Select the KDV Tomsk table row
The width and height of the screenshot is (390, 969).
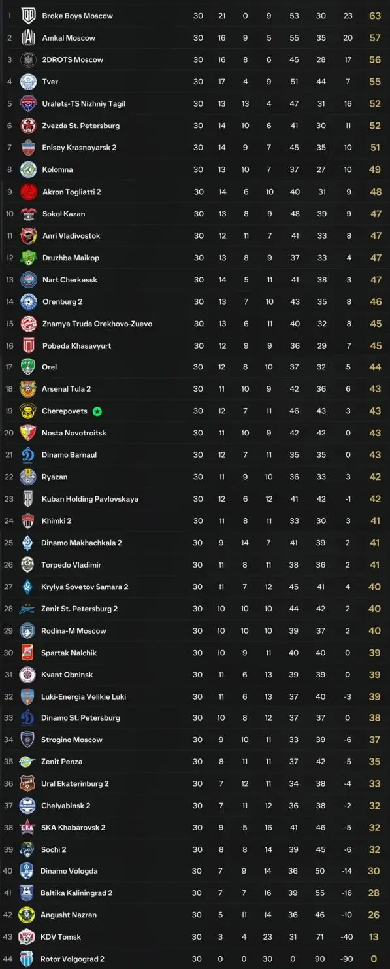pyautogui.click(x=195, y=937)
